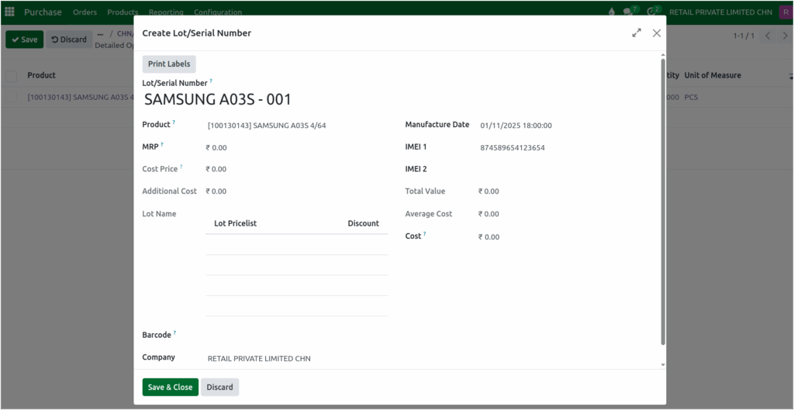Click the background Discard button

coord(69,40)
